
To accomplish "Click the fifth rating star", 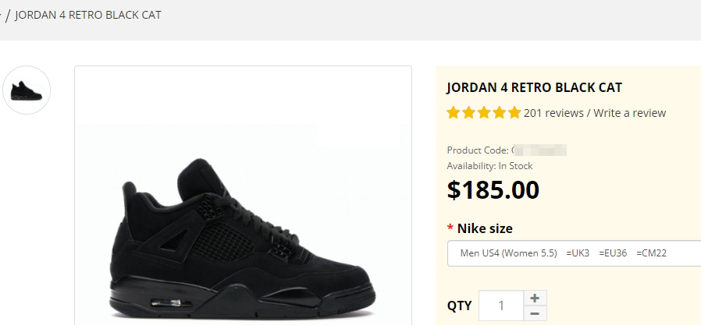I will point(514,113).
